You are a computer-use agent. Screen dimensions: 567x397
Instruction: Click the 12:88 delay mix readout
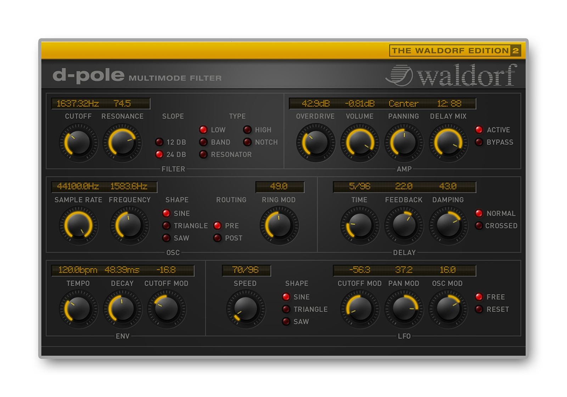tap(449, 103)
